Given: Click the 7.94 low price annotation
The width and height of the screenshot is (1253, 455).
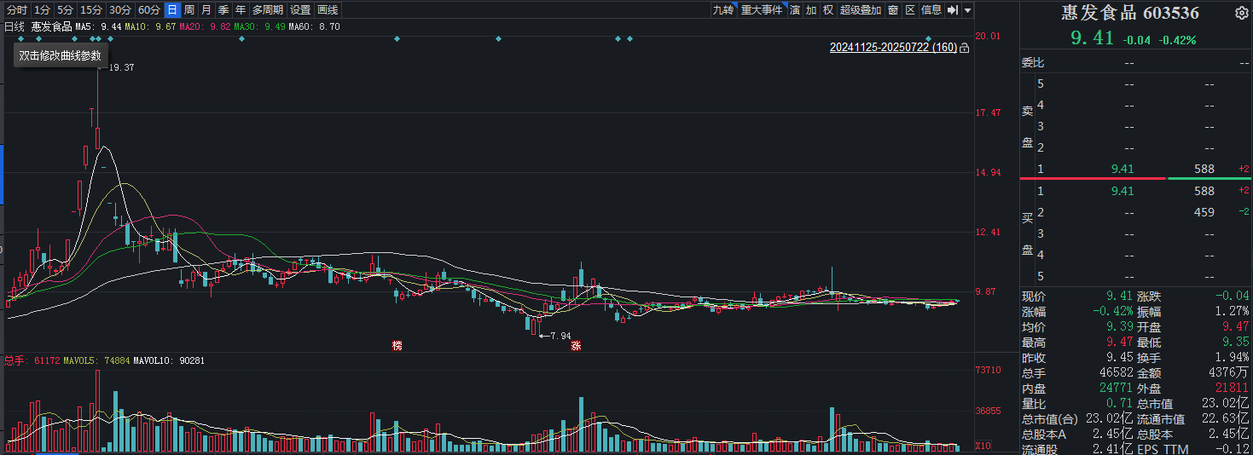Looking at the screenshot, I should click(560, 337).
